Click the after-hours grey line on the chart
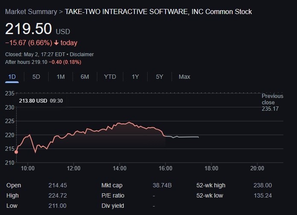The height and width of the screenshot is (215, 297). point(182,137)
